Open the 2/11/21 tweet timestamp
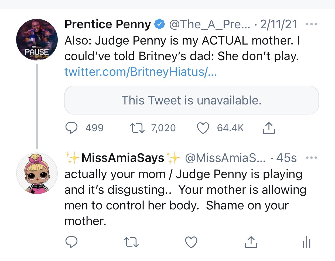Screen dimensions: 335x261 pyautogui.click(x=279, y=25)
